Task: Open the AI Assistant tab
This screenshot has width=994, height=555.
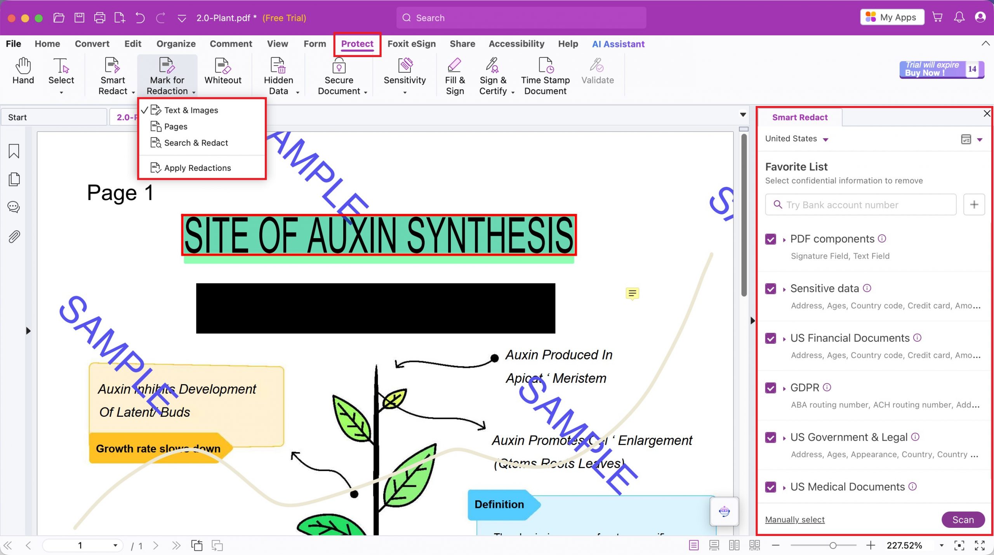Action: coord(618,44)
